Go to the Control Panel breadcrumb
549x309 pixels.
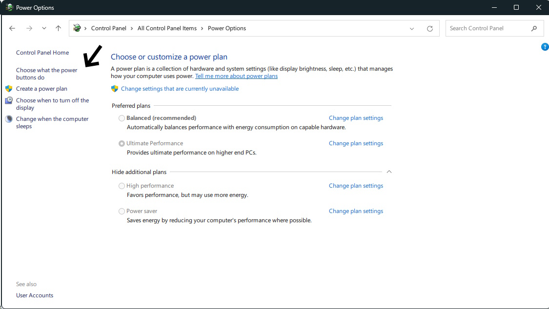(x=108, y=28)
